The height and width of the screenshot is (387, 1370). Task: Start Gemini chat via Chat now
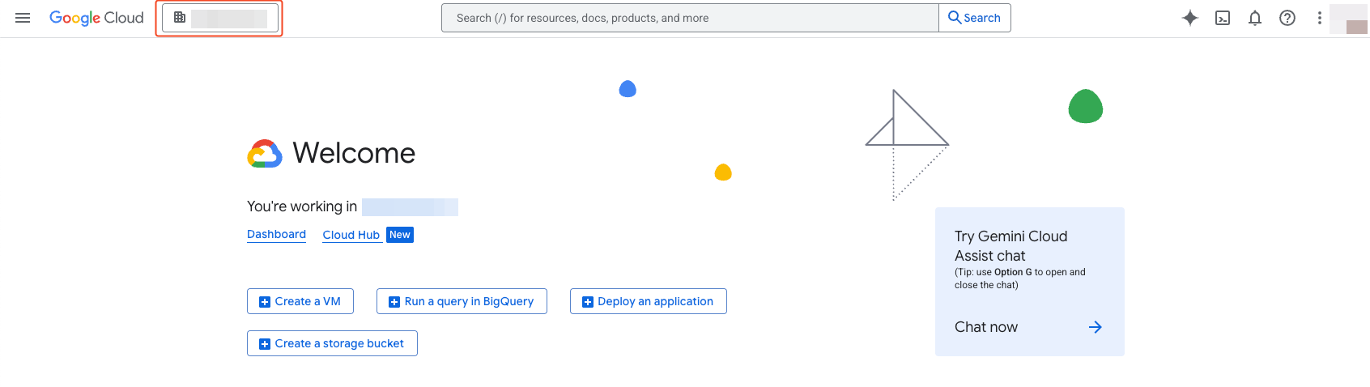pos(986,327)
